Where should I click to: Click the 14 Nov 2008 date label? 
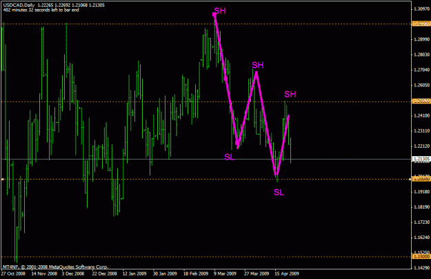tap(44, 273)
